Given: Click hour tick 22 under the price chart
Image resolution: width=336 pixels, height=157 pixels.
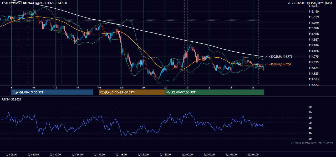Looking at the screenshot, I should point(165,87).
